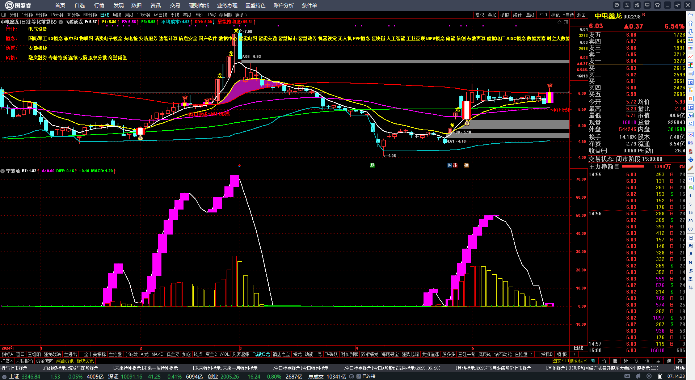Click the blue back arrow sidebar icon

click(691, 15)
